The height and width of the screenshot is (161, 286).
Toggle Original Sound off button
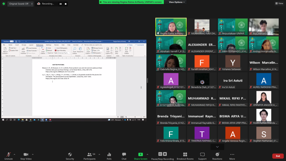coord(18,4)
